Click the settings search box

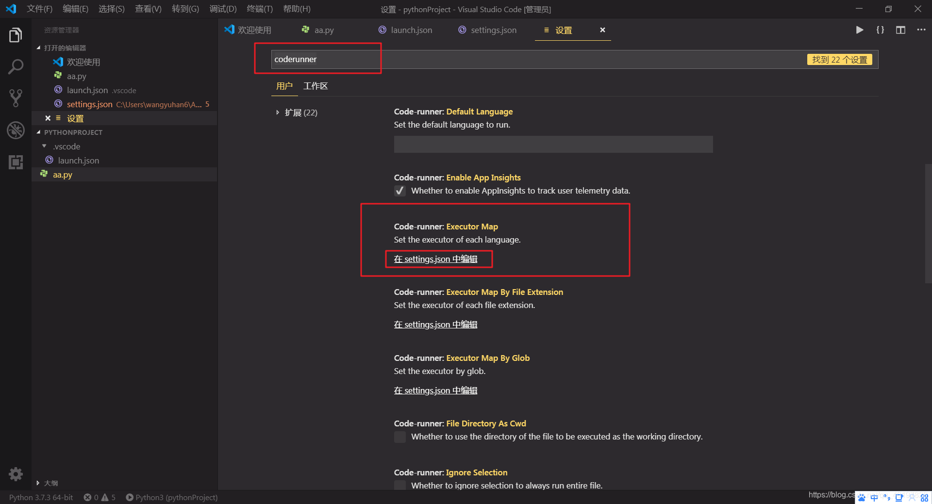574,59
